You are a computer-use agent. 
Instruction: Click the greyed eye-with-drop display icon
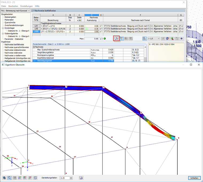pyautogui.click(x=131, y=38)
